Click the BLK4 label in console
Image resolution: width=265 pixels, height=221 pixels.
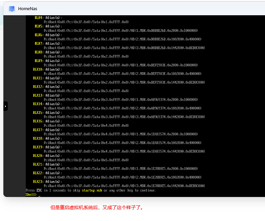click(39, 17)
